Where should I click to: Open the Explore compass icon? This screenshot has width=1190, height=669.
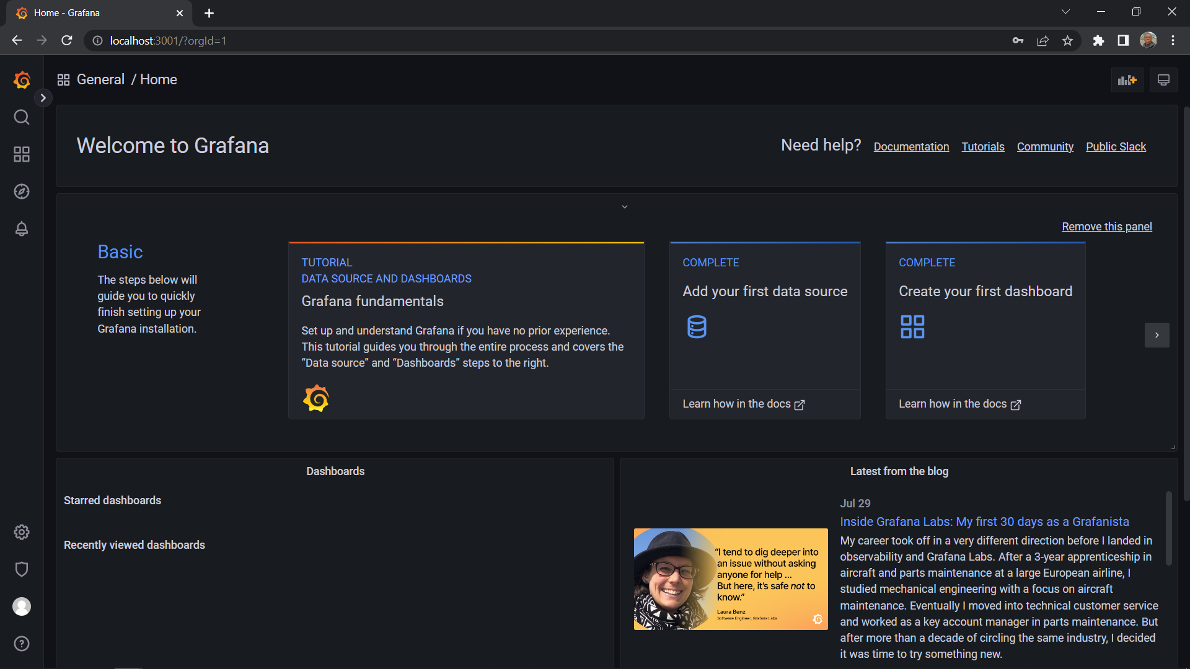pyautogui.click(x=22, y=191)
